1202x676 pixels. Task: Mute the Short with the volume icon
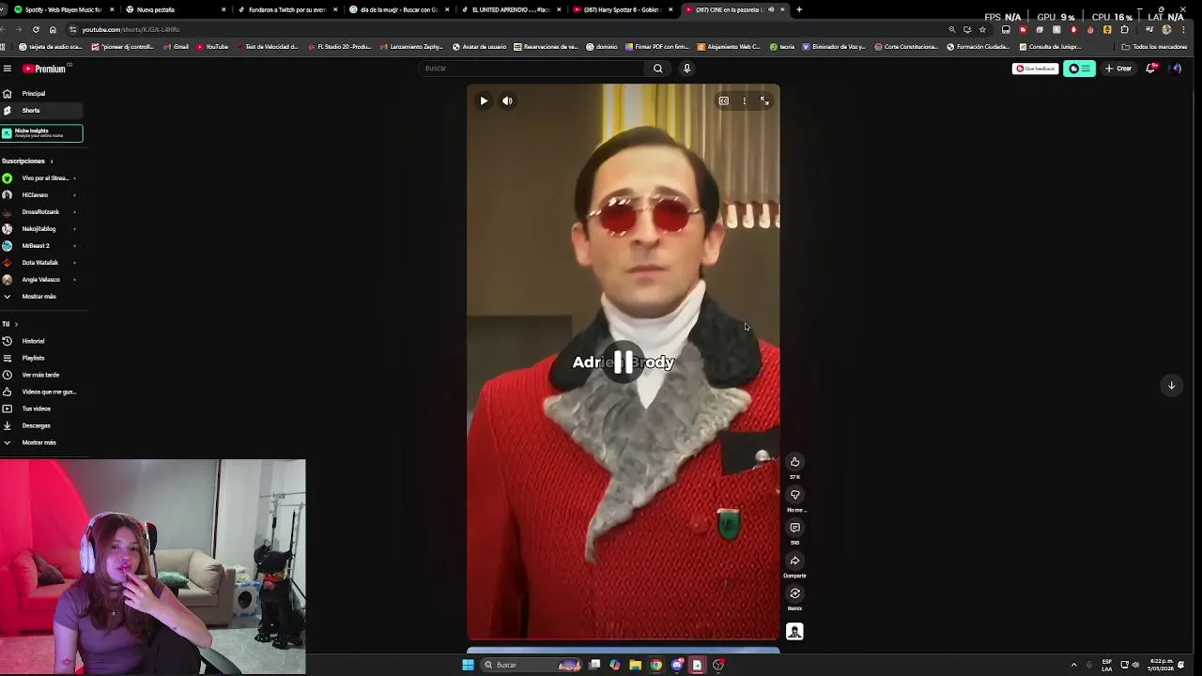click(x=507, y=101)
